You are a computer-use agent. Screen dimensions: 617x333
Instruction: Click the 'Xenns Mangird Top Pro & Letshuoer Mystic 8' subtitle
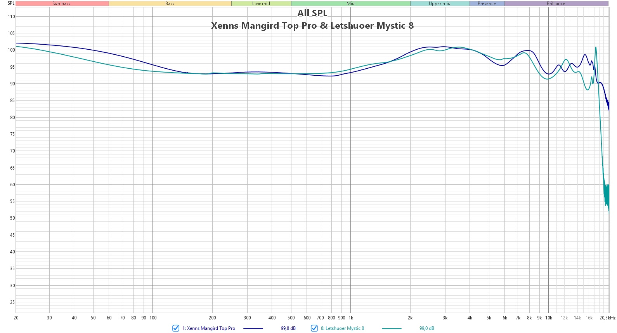[312, 26]
